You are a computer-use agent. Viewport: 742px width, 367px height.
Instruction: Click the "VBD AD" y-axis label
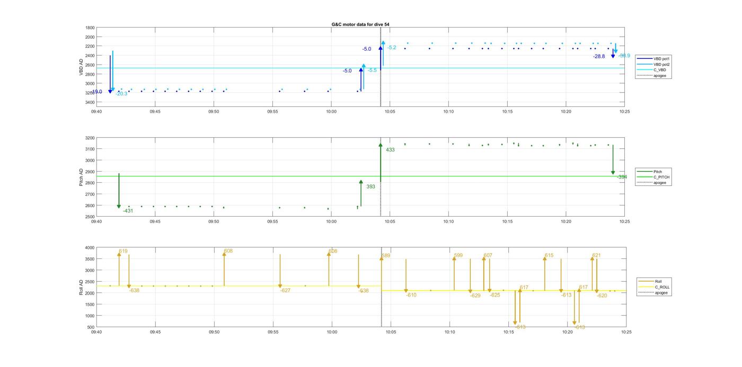[81, 66]
